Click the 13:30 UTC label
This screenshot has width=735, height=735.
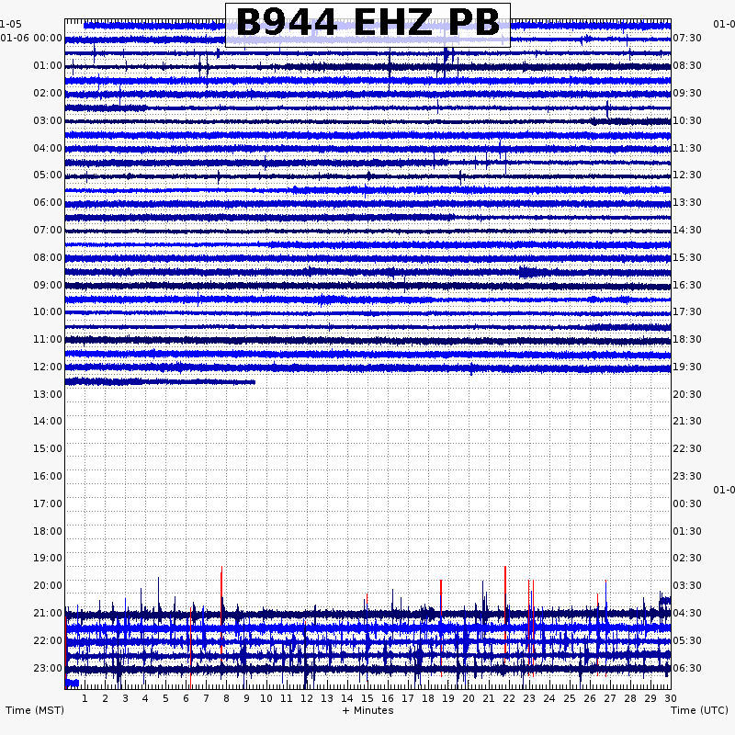[687, 202]
